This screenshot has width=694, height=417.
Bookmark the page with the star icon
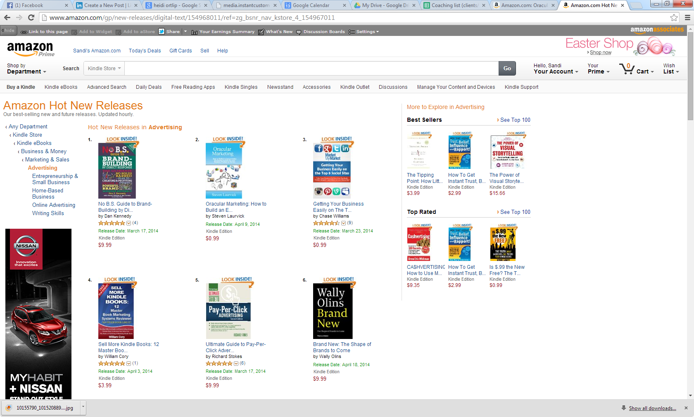click(674, 17)
